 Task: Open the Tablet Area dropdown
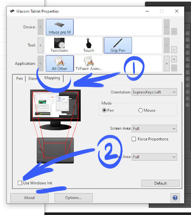tap(154, 157)
